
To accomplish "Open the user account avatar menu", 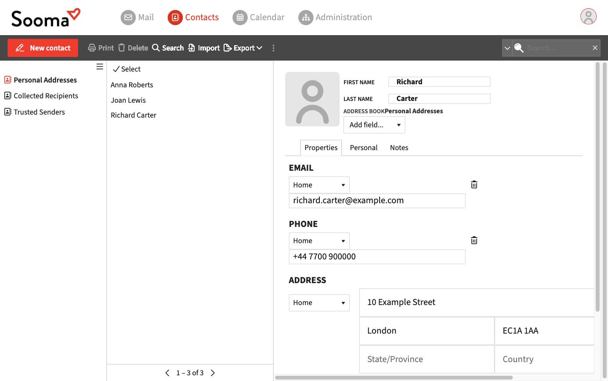I will 588,17.
